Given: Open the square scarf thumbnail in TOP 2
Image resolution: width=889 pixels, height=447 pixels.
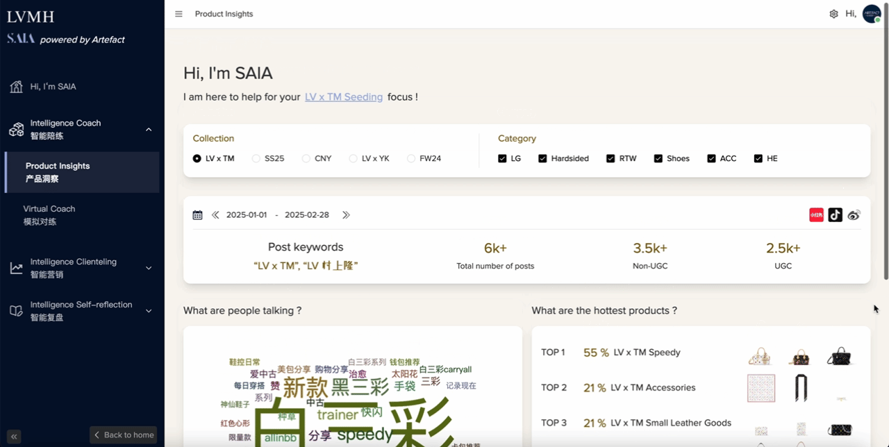Looking at the screenshot, I should click(761, 388).
